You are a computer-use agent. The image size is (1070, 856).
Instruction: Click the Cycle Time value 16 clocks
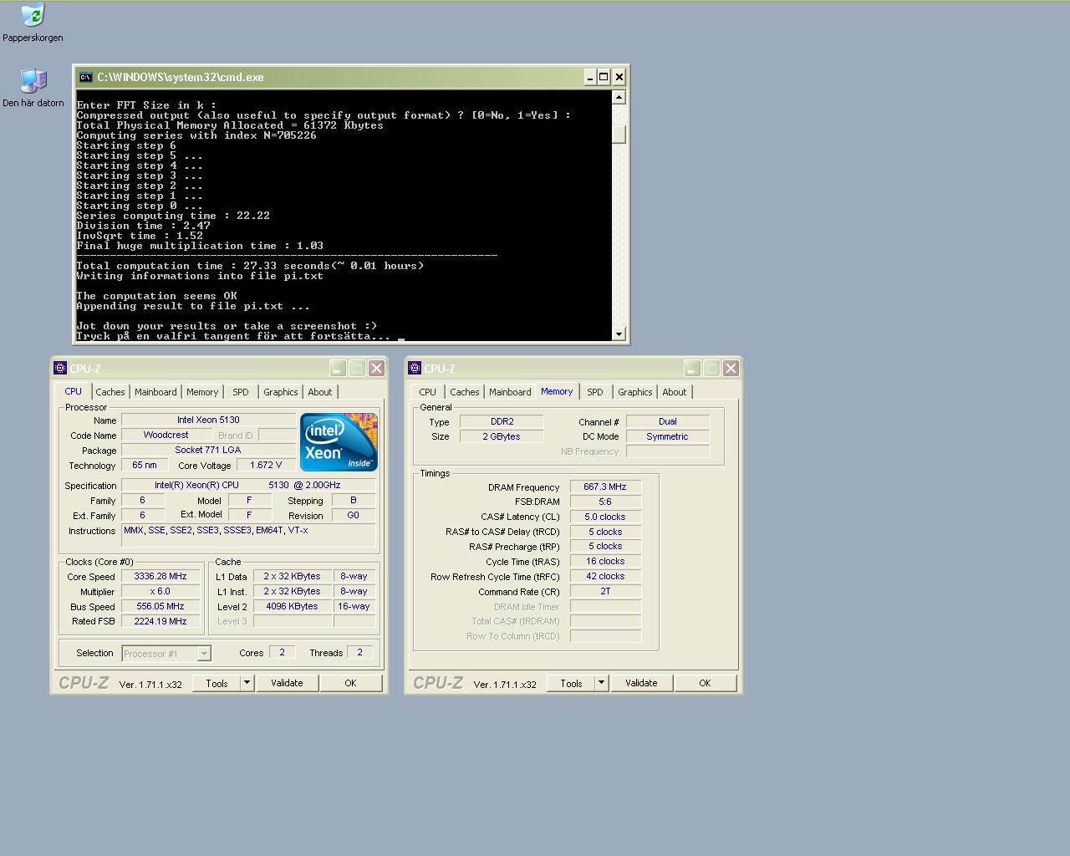click(x=605, y=561)
